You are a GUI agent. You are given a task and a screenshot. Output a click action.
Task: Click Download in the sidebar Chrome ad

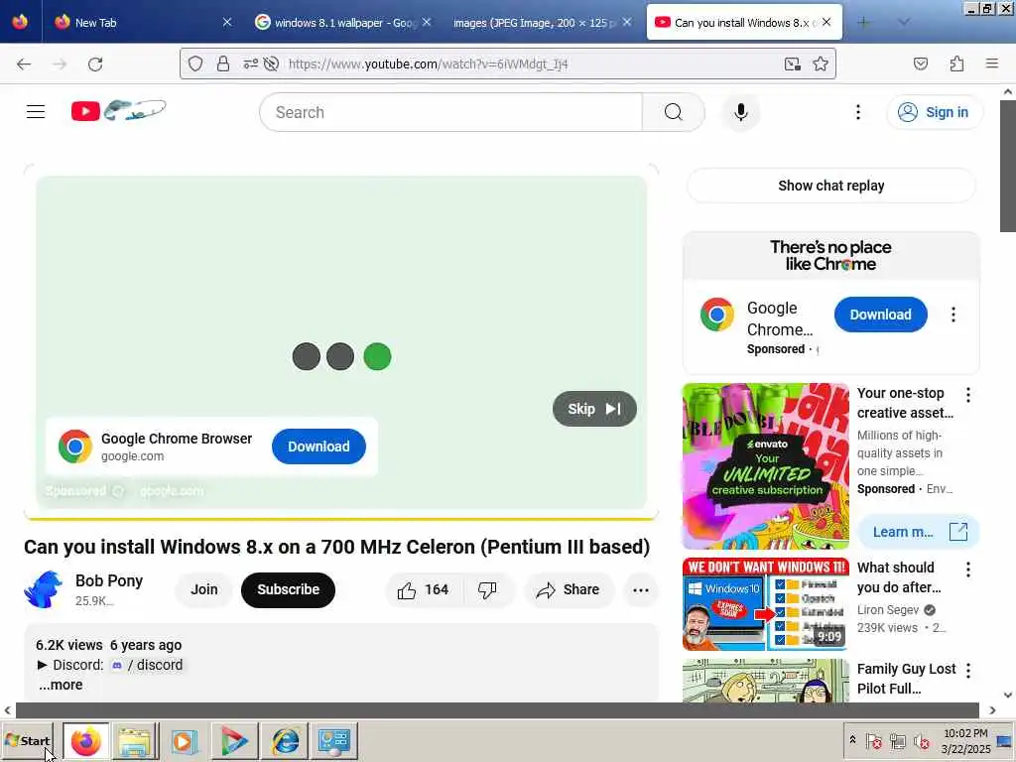[x=881, y=315]
